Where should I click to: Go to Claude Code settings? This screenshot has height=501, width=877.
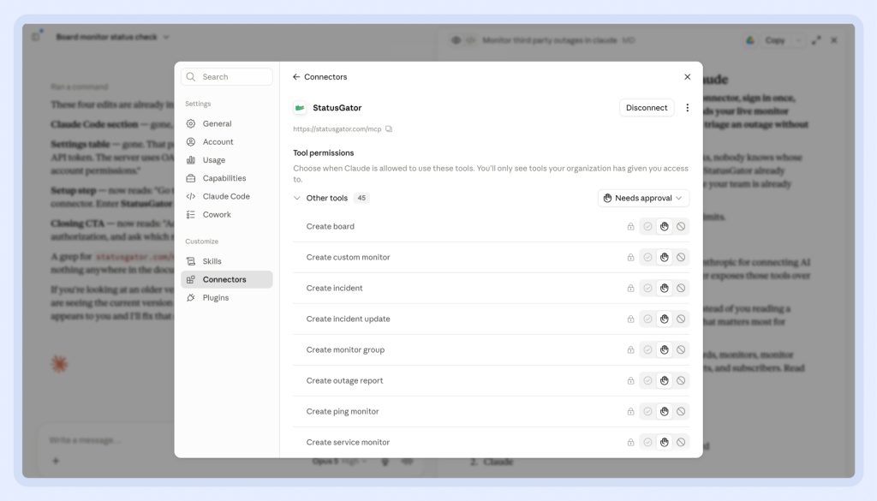(226, 196)
